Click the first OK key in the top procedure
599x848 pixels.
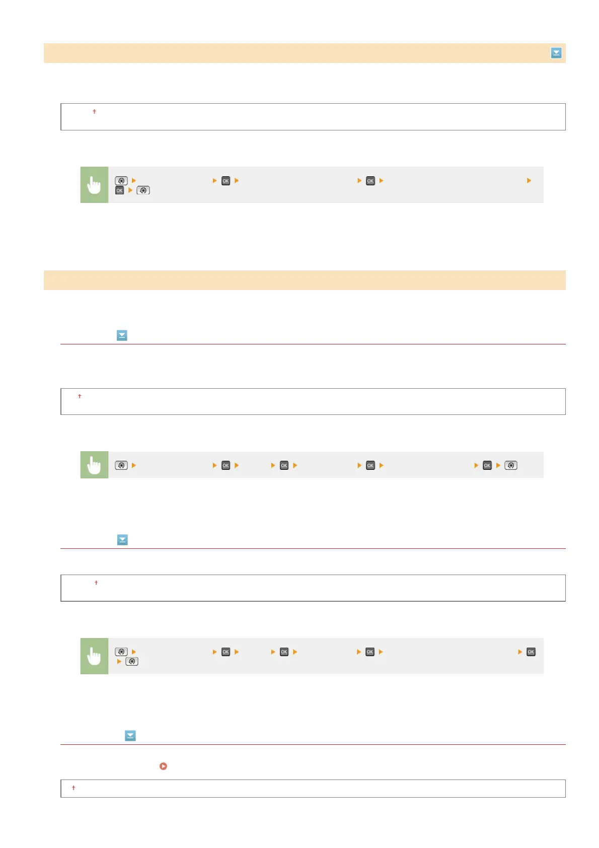pos(226,181)
